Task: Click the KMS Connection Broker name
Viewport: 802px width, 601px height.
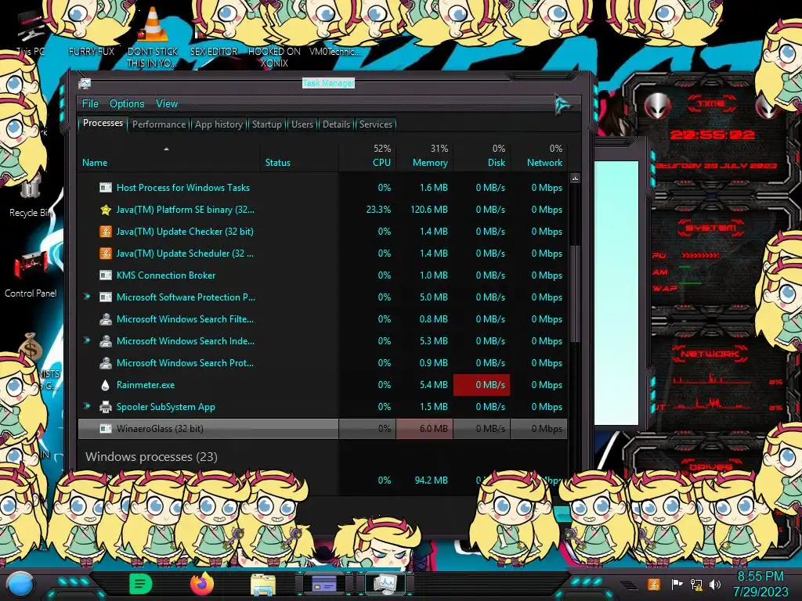Action: click(x=166, y=275)
